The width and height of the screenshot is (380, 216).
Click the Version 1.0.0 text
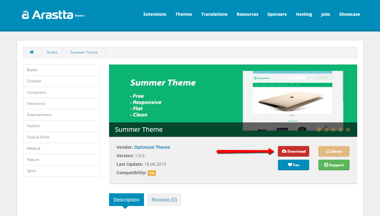click(x=131, y=156)
